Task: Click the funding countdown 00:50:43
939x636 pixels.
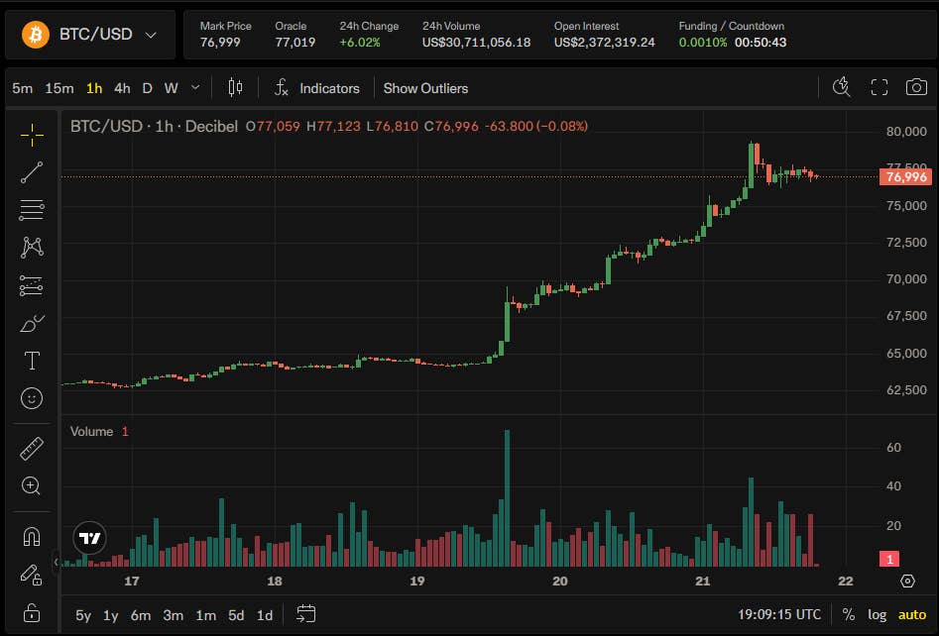Action: pyautogui.click(x=761, y=43)
